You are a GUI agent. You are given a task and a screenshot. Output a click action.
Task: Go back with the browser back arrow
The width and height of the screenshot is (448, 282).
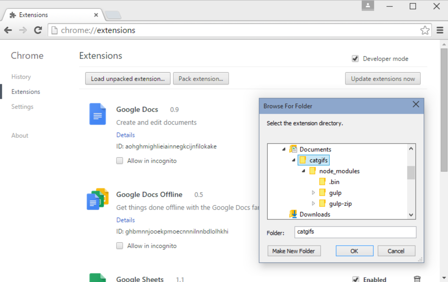pos(8,30)
